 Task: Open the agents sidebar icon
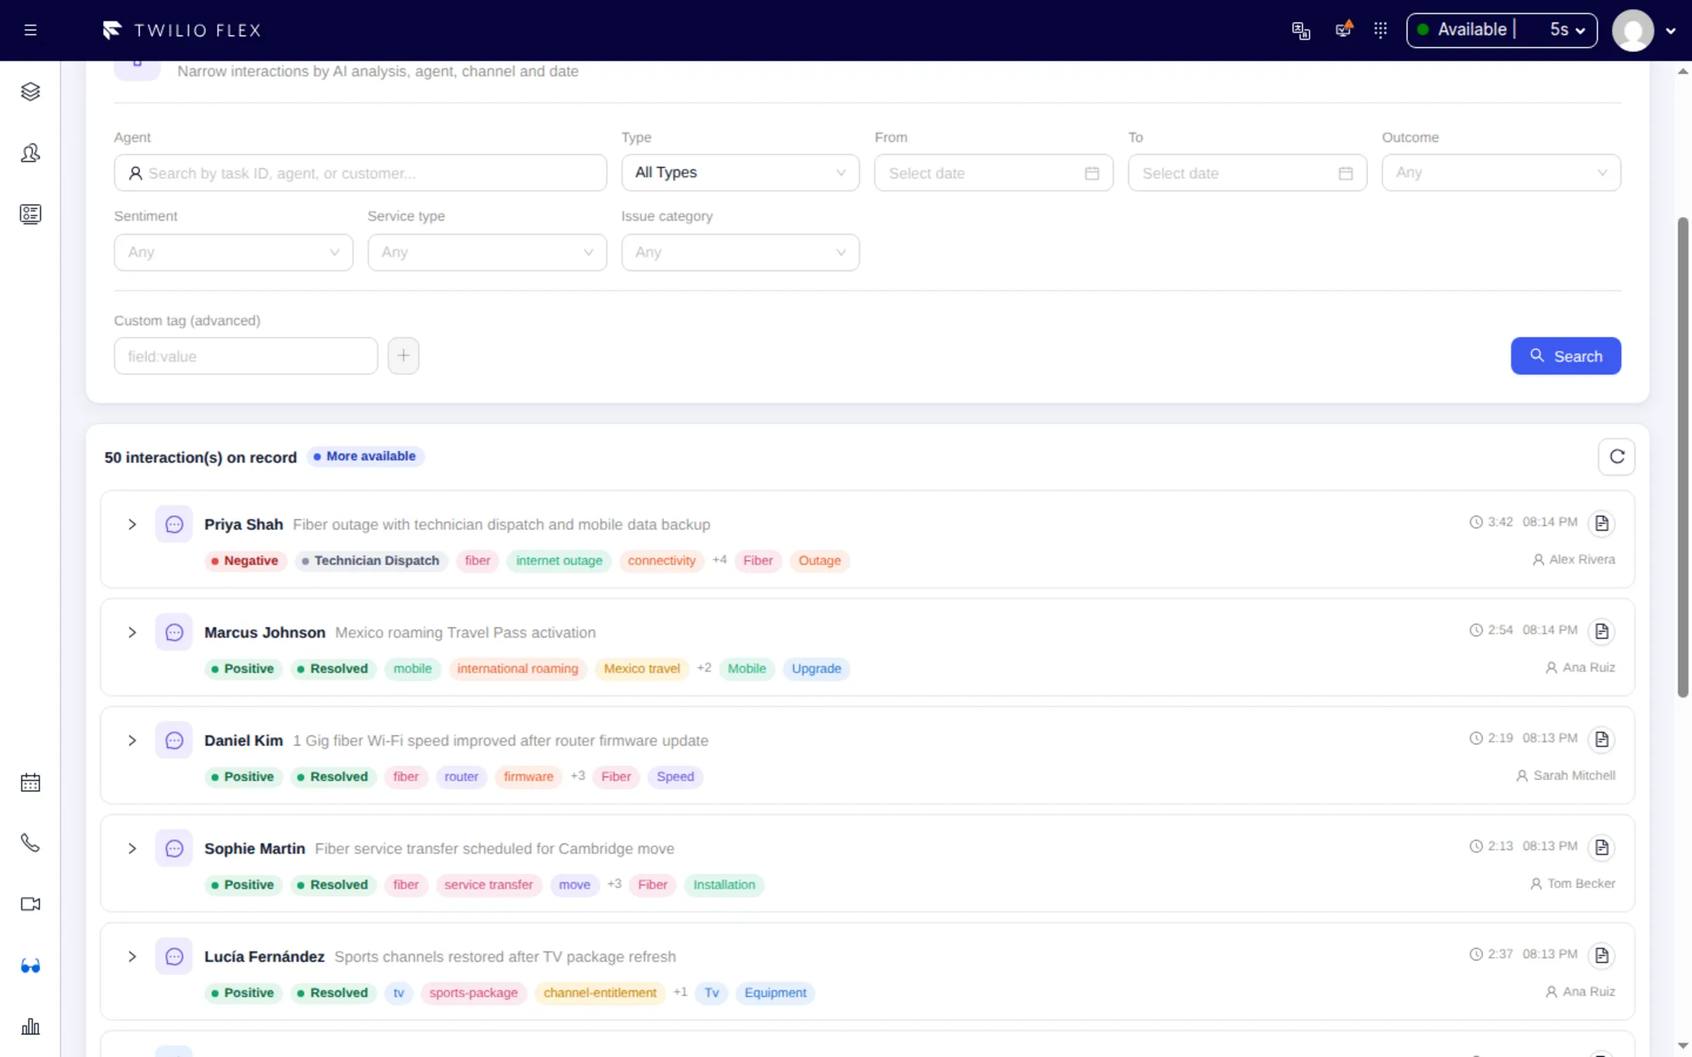(x=30, y=153)
